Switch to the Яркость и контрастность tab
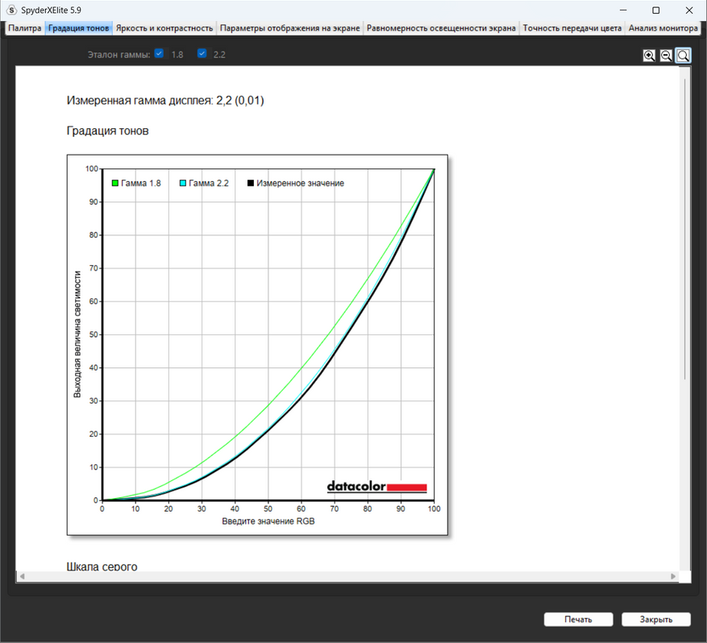This screenshot has width=707, height=643. pos(164,28)
